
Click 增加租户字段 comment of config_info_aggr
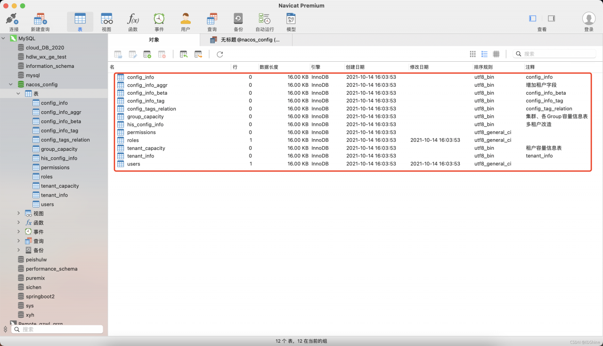[x=541, y=85]
